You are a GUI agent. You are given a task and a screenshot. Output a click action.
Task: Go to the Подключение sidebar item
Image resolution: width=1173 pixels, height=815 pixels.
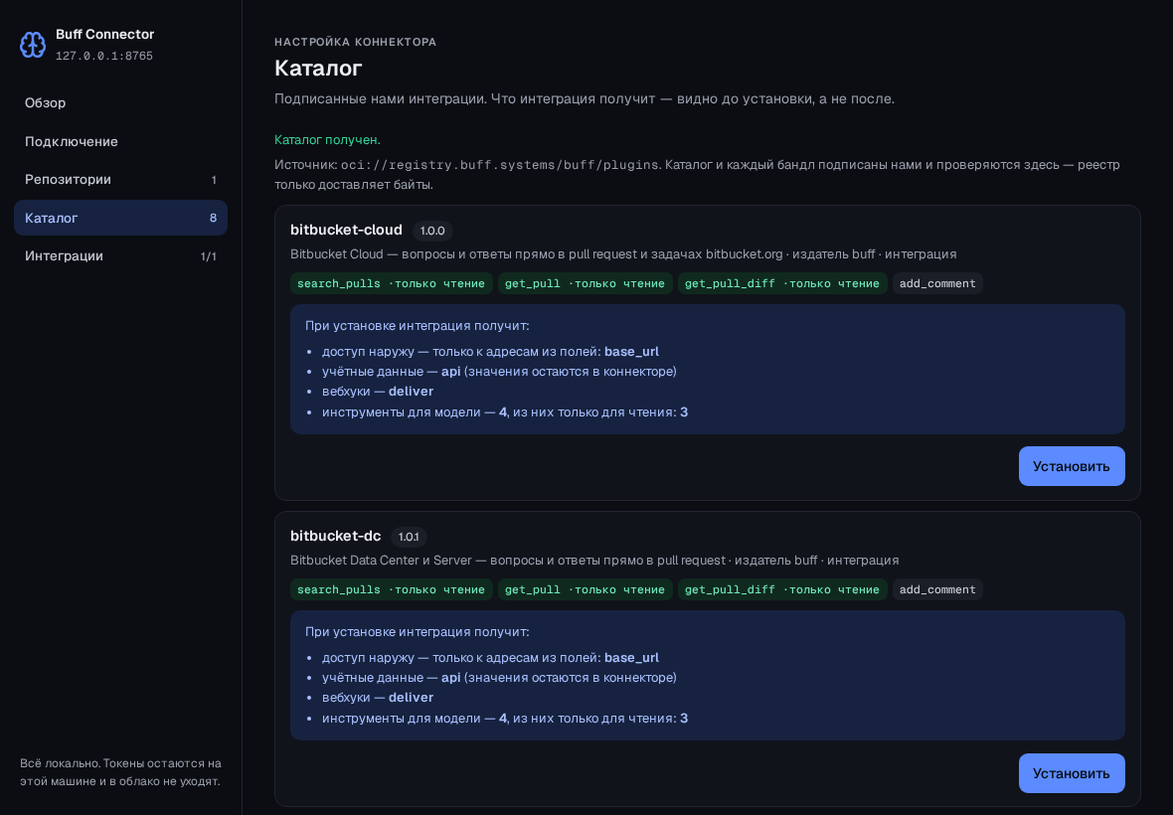pos(120,141)
